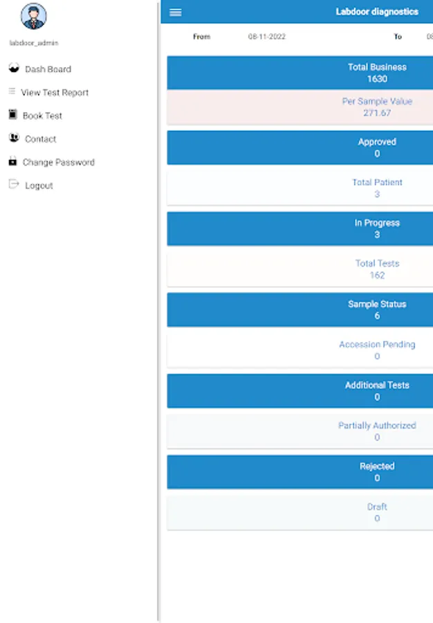The height and width of the screenshot is (623, 433).
Task: Select View Test Report in sidebar
Action: 55,93
